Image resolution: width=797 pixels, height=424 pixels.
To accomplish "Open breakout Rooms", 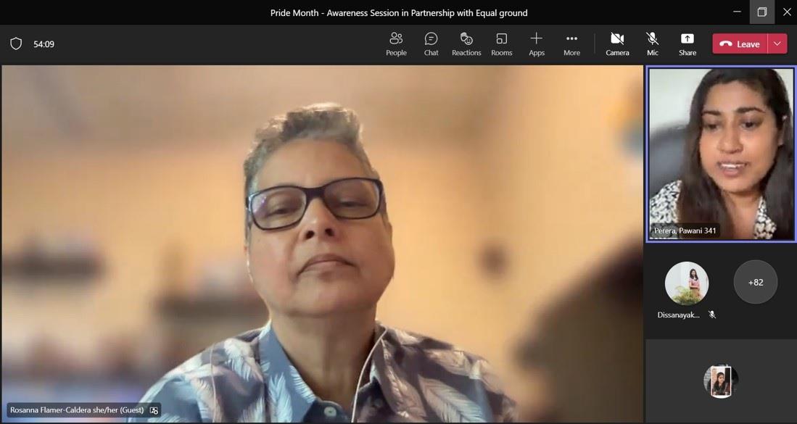I will [x=501, y=43].
